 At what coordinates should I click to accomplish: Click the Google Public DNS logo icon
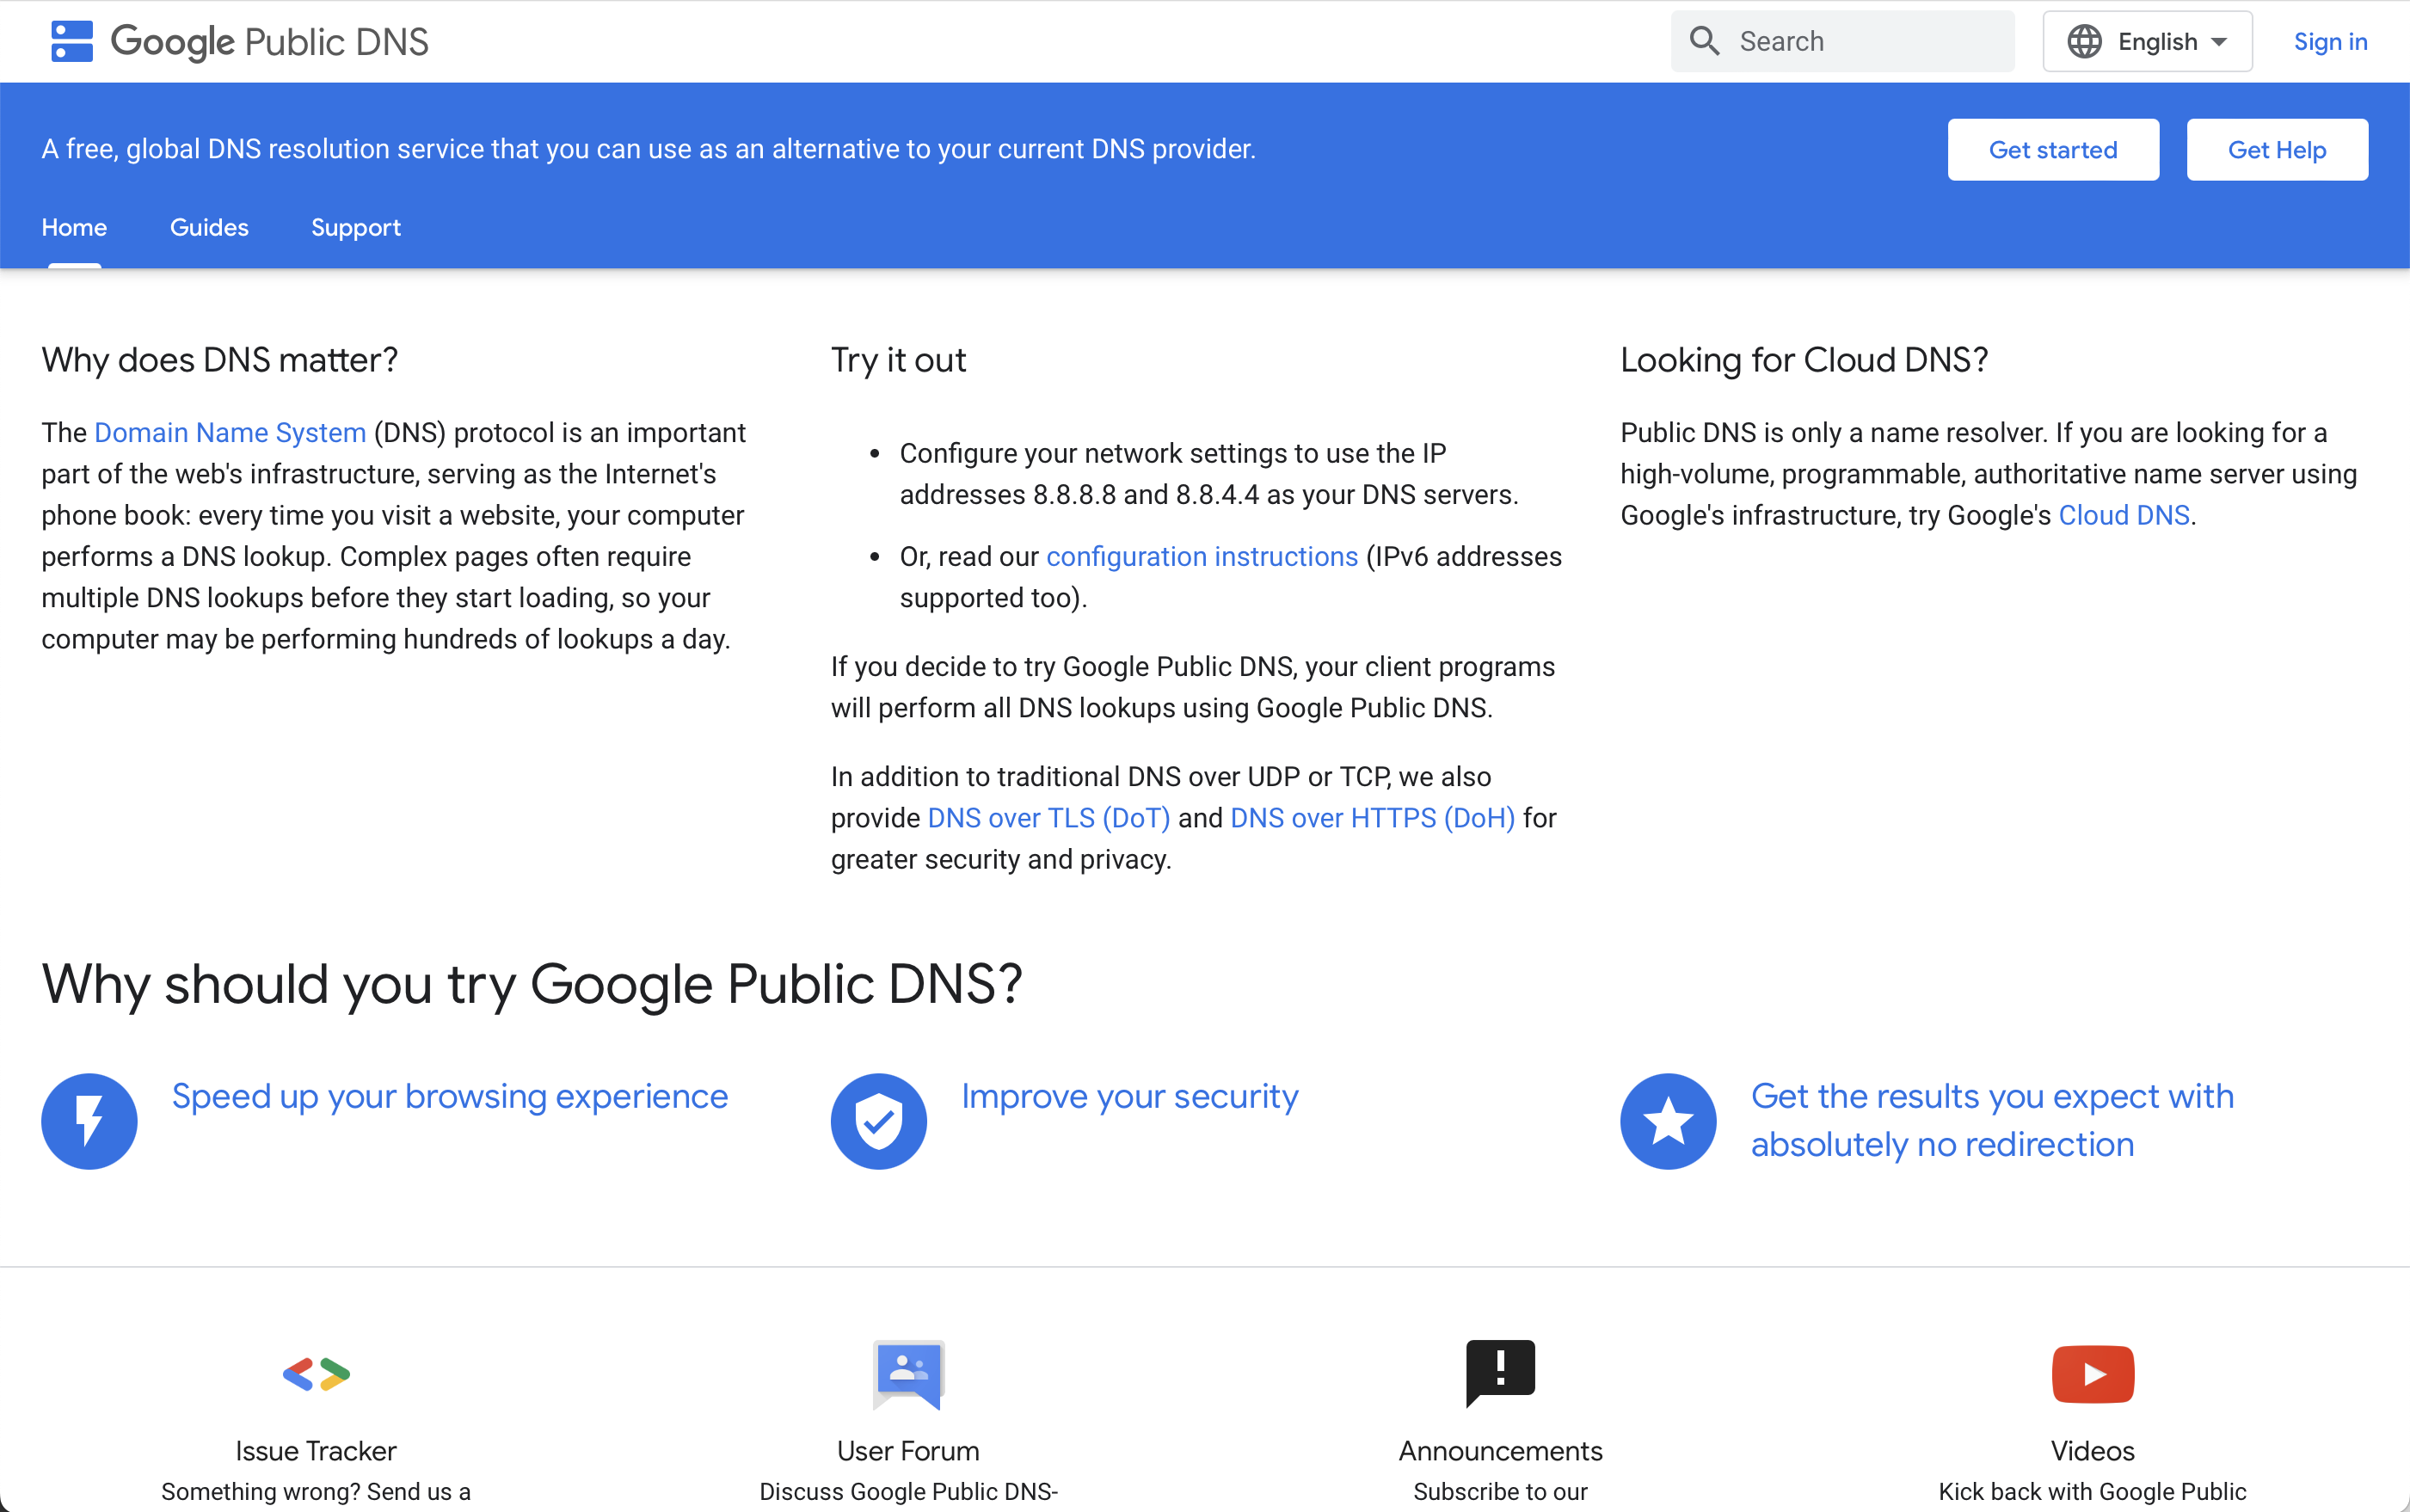(71, 40)
